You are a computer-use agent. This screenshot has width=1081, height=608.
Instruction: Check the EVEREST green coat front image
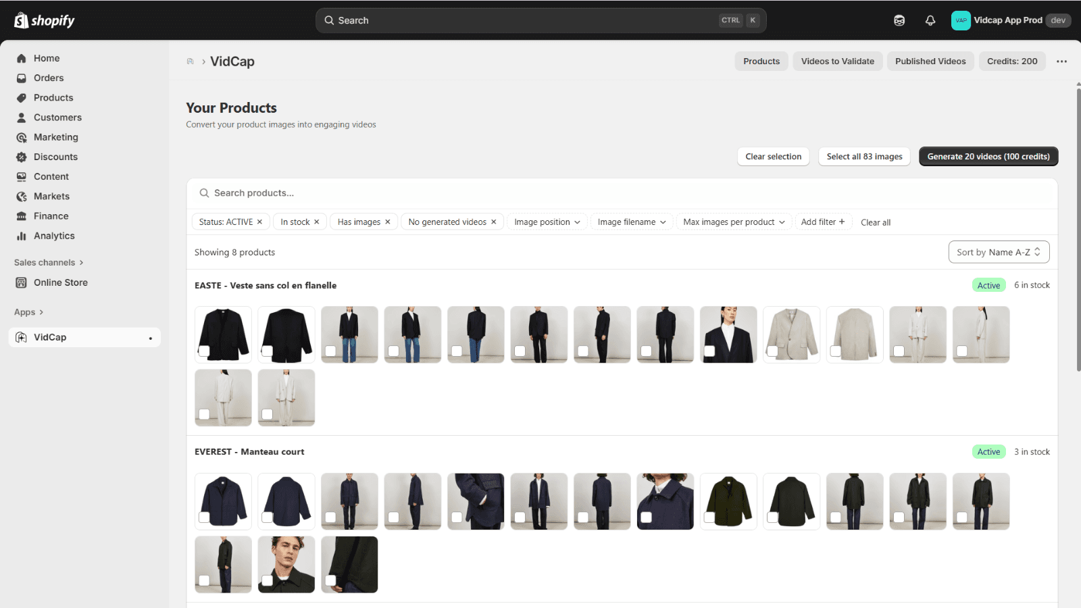point(709,517)
